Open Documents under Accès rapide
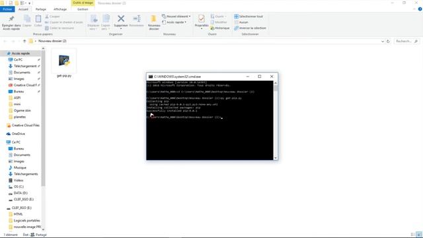This screenshot has width=423, height=238. (22, 72)
